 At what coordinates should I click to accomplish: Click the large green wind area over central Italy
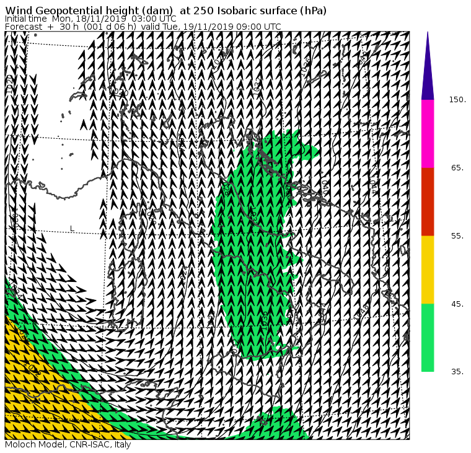coord(255,246)
